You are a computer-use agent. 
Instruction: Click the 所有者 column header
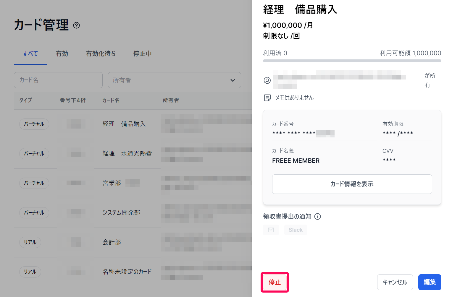coord(171,100)
